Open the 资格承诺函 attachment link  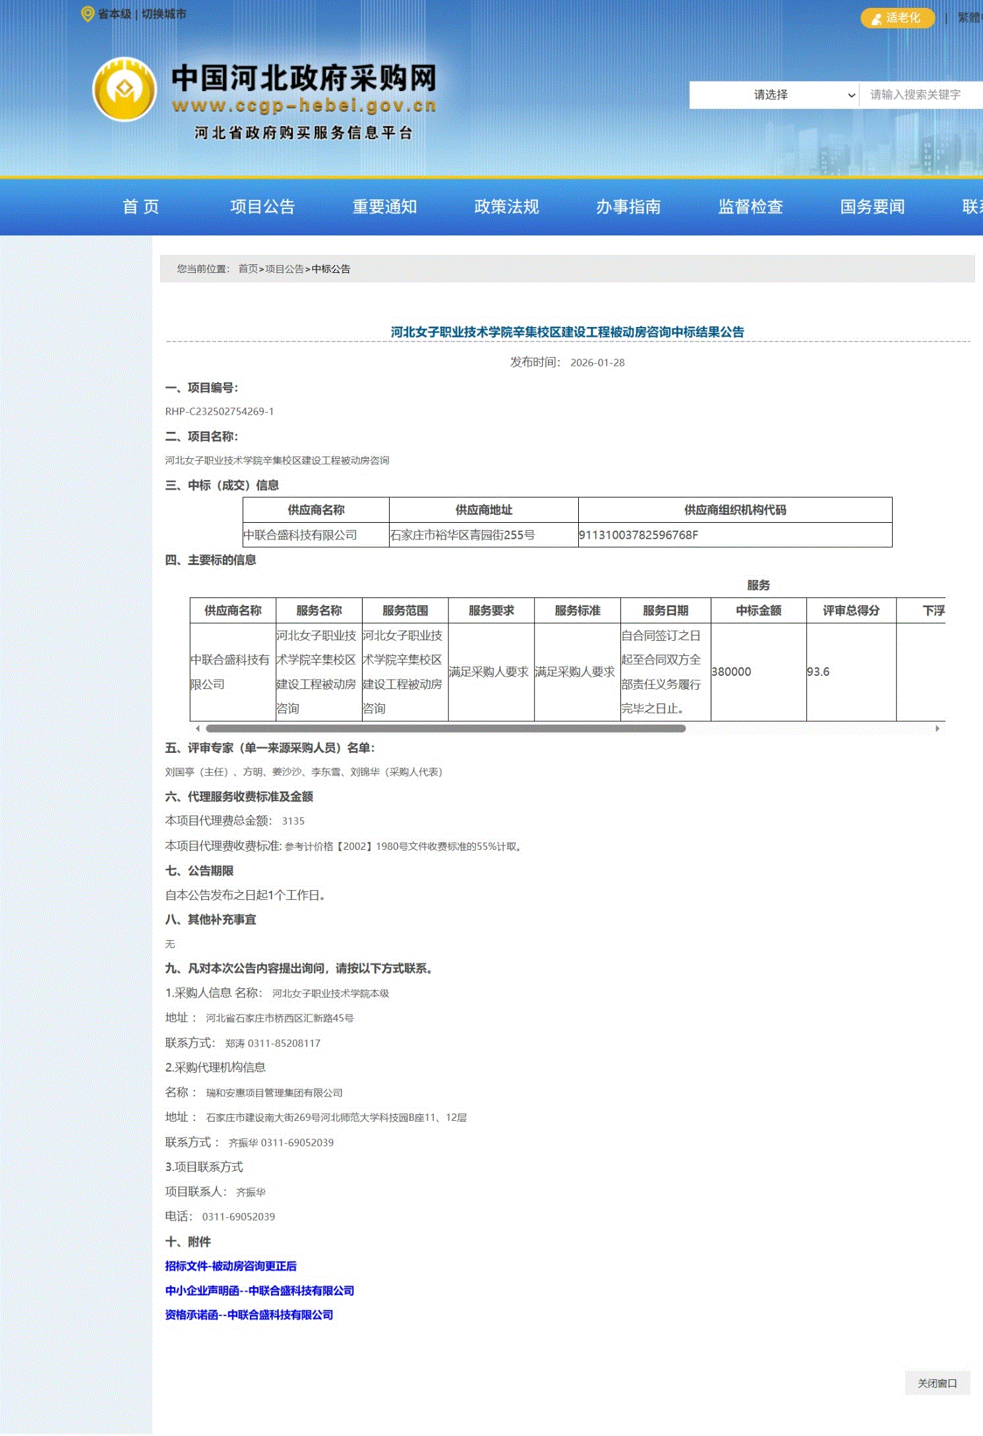click(249, 1315)
